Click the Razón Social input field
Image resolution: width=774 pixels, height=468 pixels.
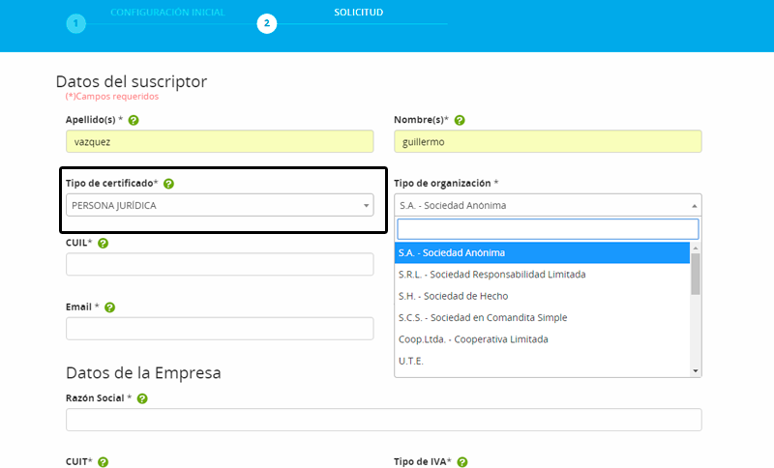point(383,420)
